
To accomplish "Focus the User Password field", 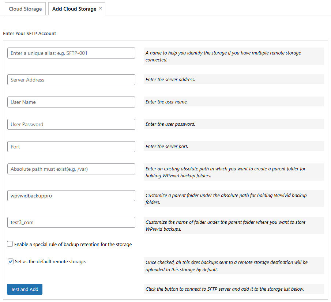I will pos(71,124).
